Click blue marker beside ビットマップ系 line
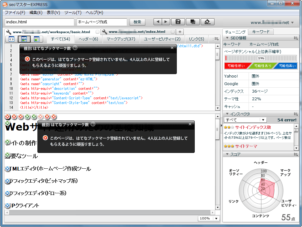Screen dimensions: 302x227 pyautogui.click(x=7, y=181)
